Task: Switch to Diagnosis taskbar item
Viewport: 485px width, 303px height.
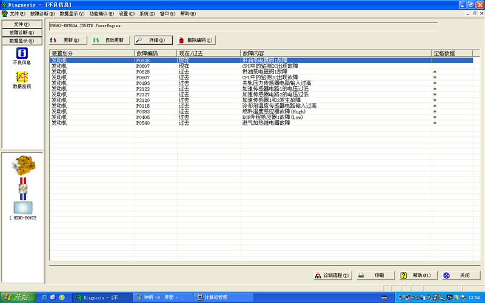Action: click(102, 298)
